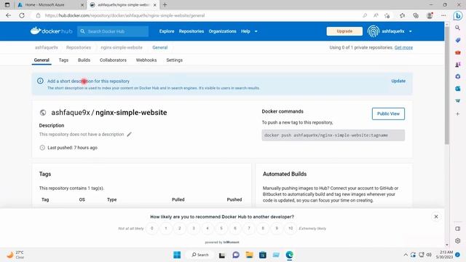Close the recommendation survey with X
Screen dimensions: 466x262
coord(436,217)
